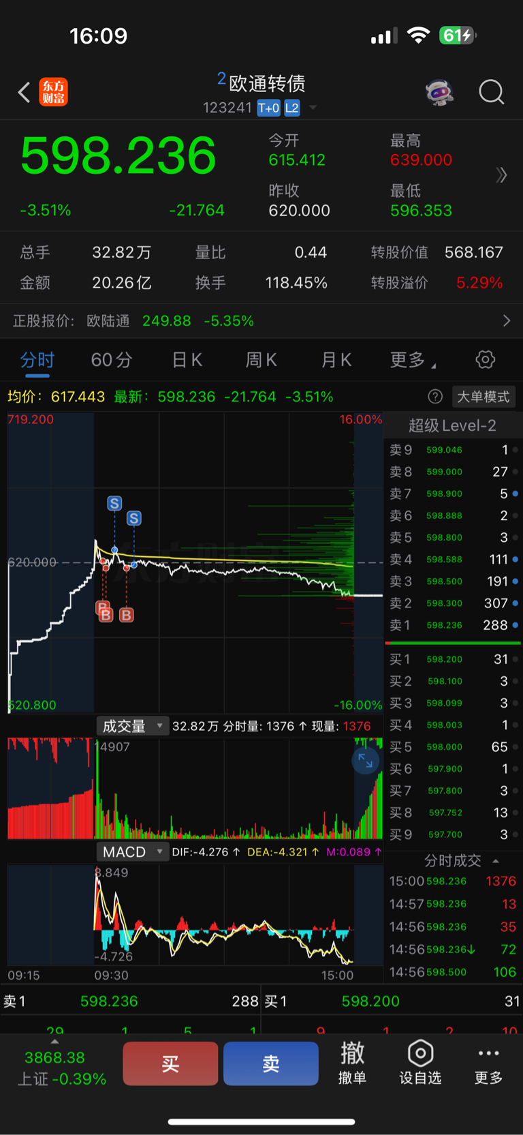Tap 转股价值 568.167 value
523x1135 pixels.
474,252
